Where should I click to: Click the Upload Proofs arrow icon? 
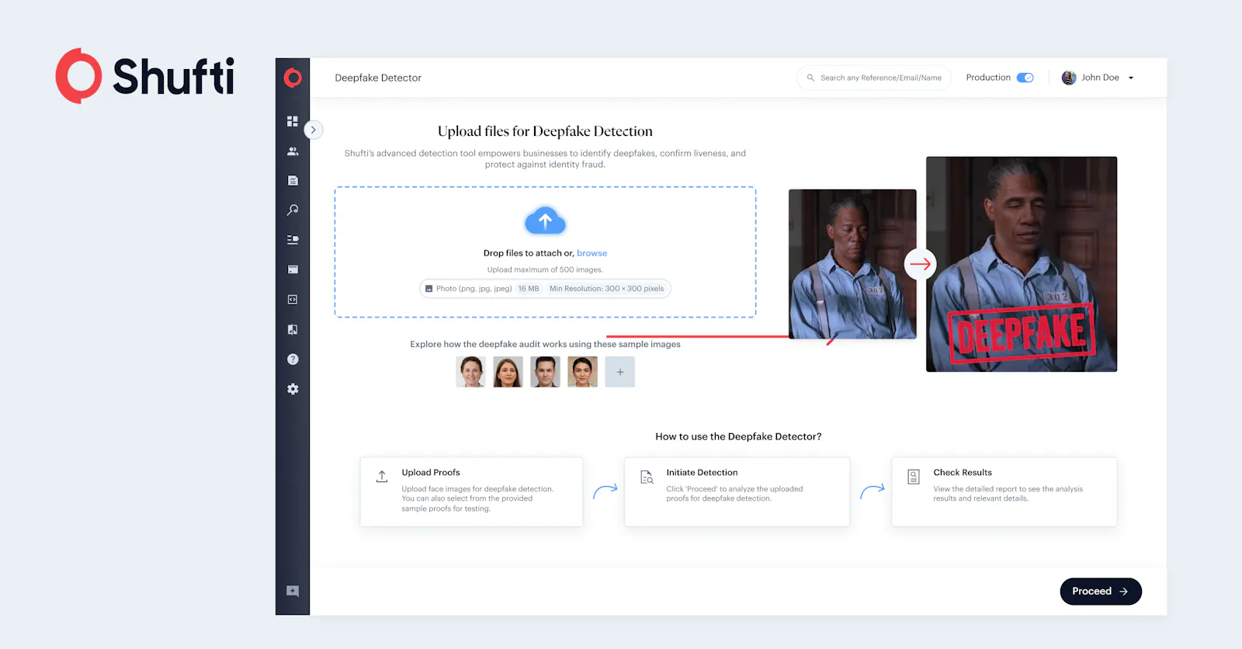[382, 476]
